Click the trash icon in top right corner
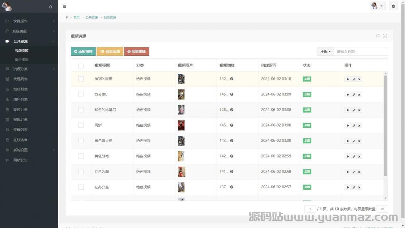The image size is (405, 228). click(x=393, y=6)
